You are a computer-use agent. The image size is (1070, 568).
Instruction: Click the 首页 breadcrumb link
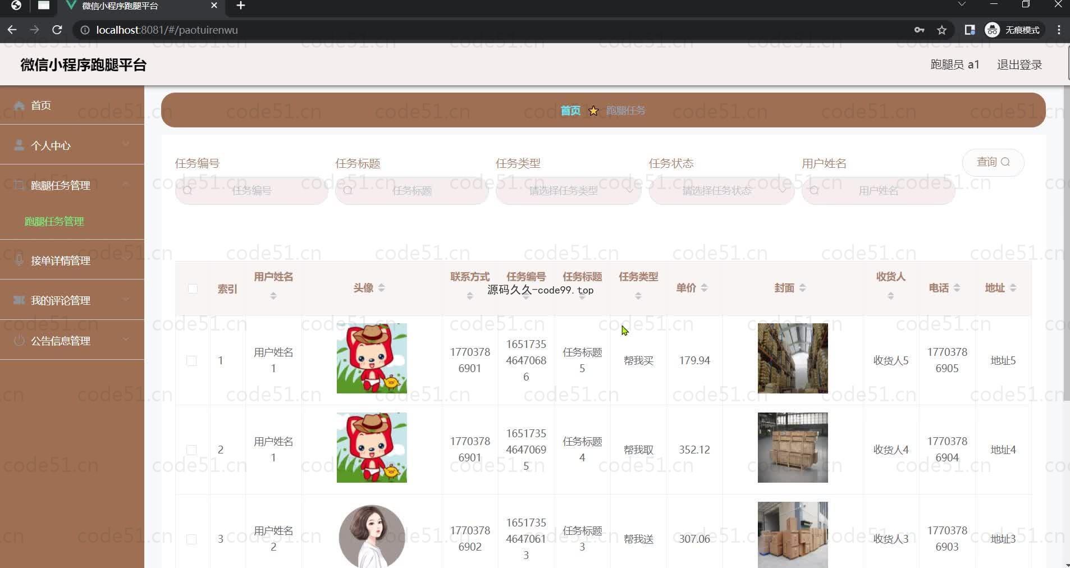(570, 111)
